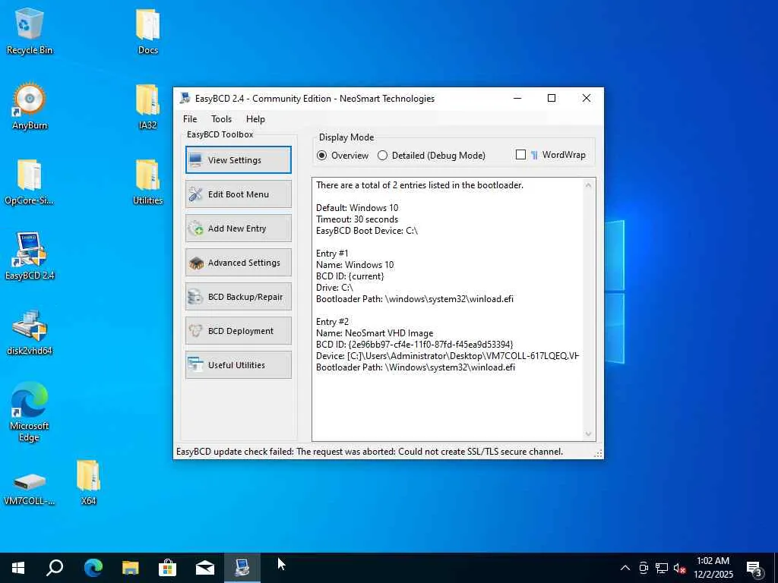
Task: Click the 'BCD ID: {current}' line
Action: [x=349, y=276]
